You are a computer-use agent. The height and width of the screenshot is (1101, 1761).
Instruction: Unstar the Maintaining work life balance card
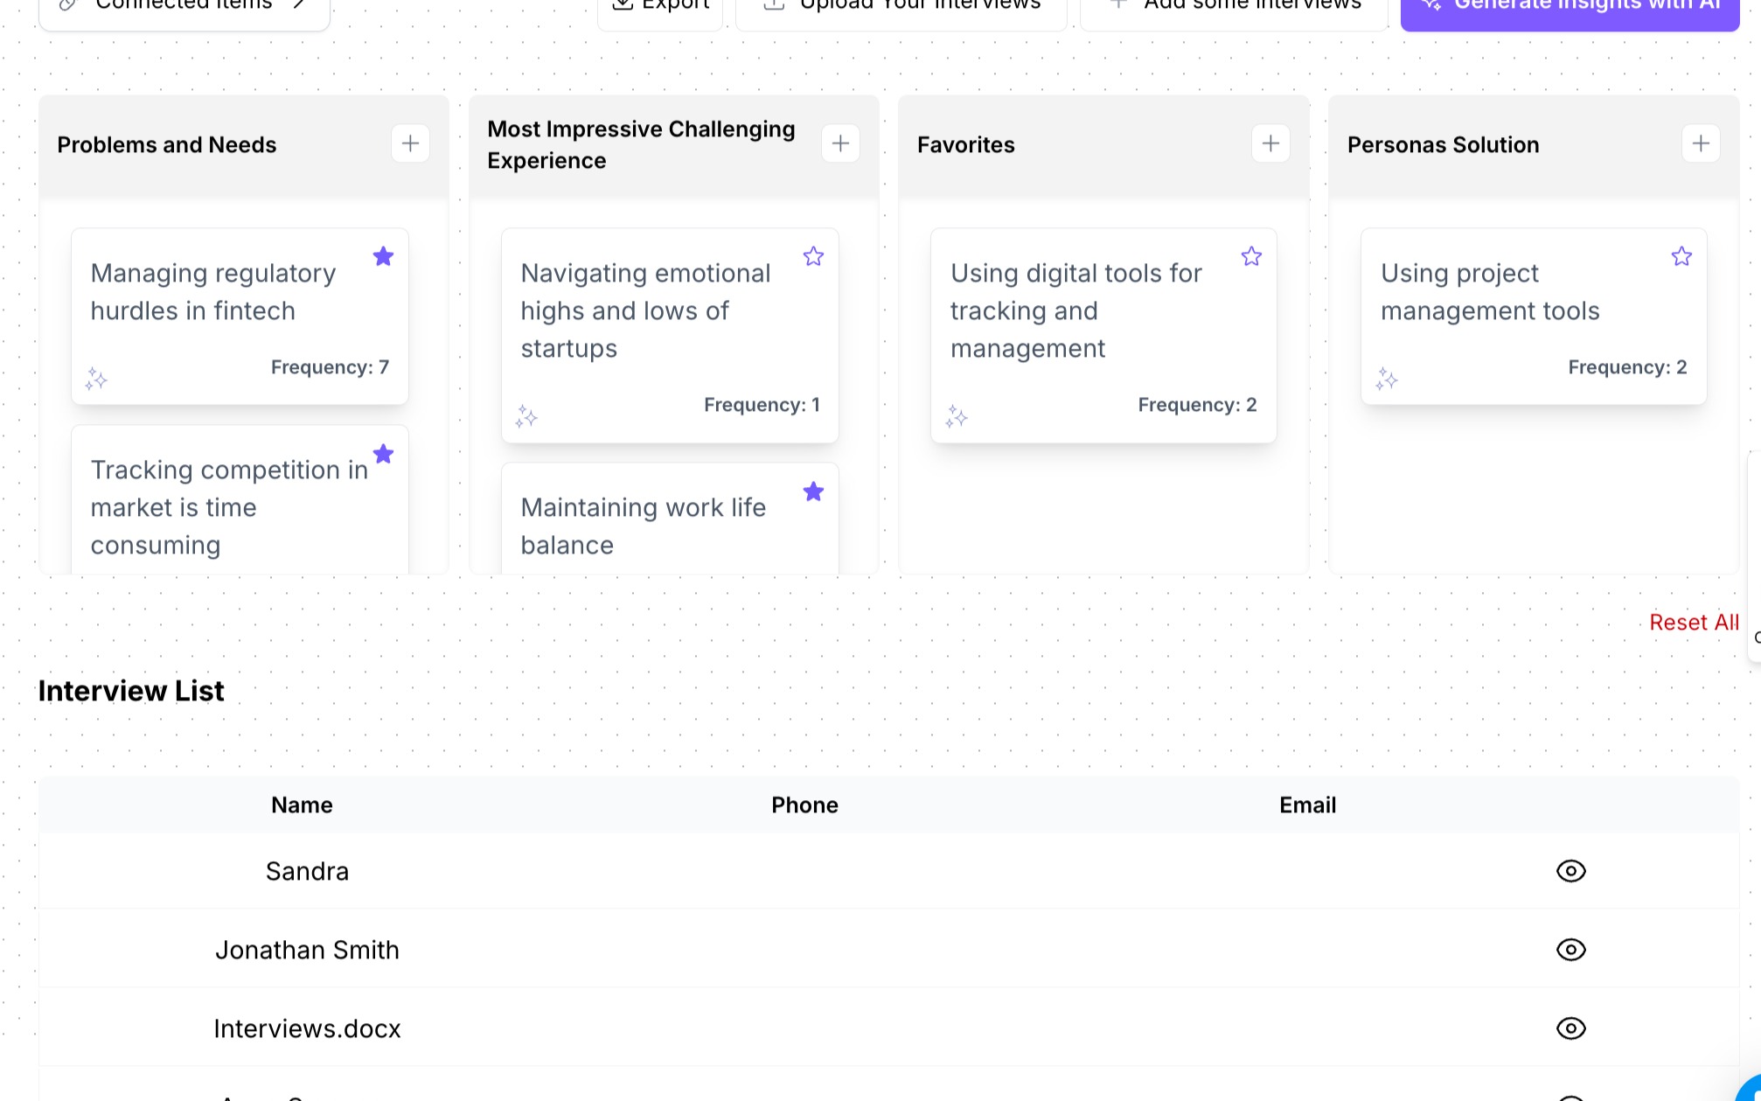(813, 491)
